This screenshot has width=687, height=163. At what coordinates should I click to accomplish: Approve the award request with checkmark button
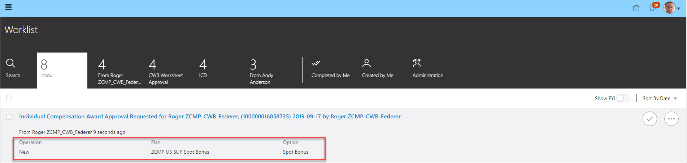click(x=650, y=119)
